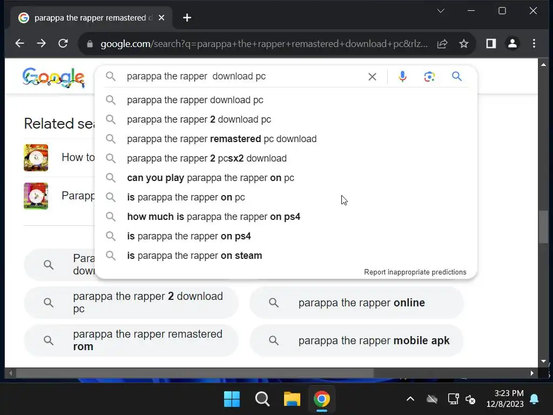This screenshot has width=553, height=415.
Task: Close the parappa the rapper tab
Action: 161,18
